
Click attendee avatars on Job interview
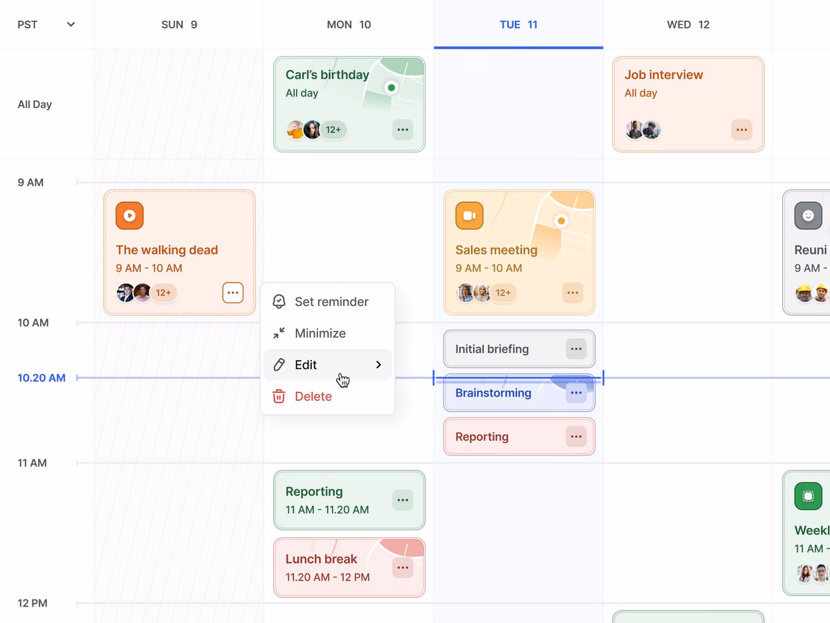(643, 129)
